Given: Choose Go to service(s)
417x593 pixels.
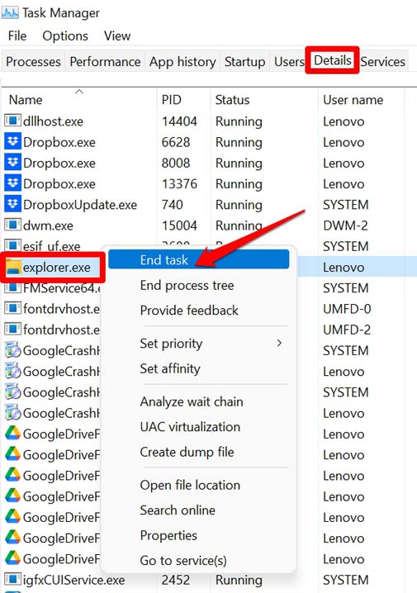Looking at the screenshot, I should [183, 560].
